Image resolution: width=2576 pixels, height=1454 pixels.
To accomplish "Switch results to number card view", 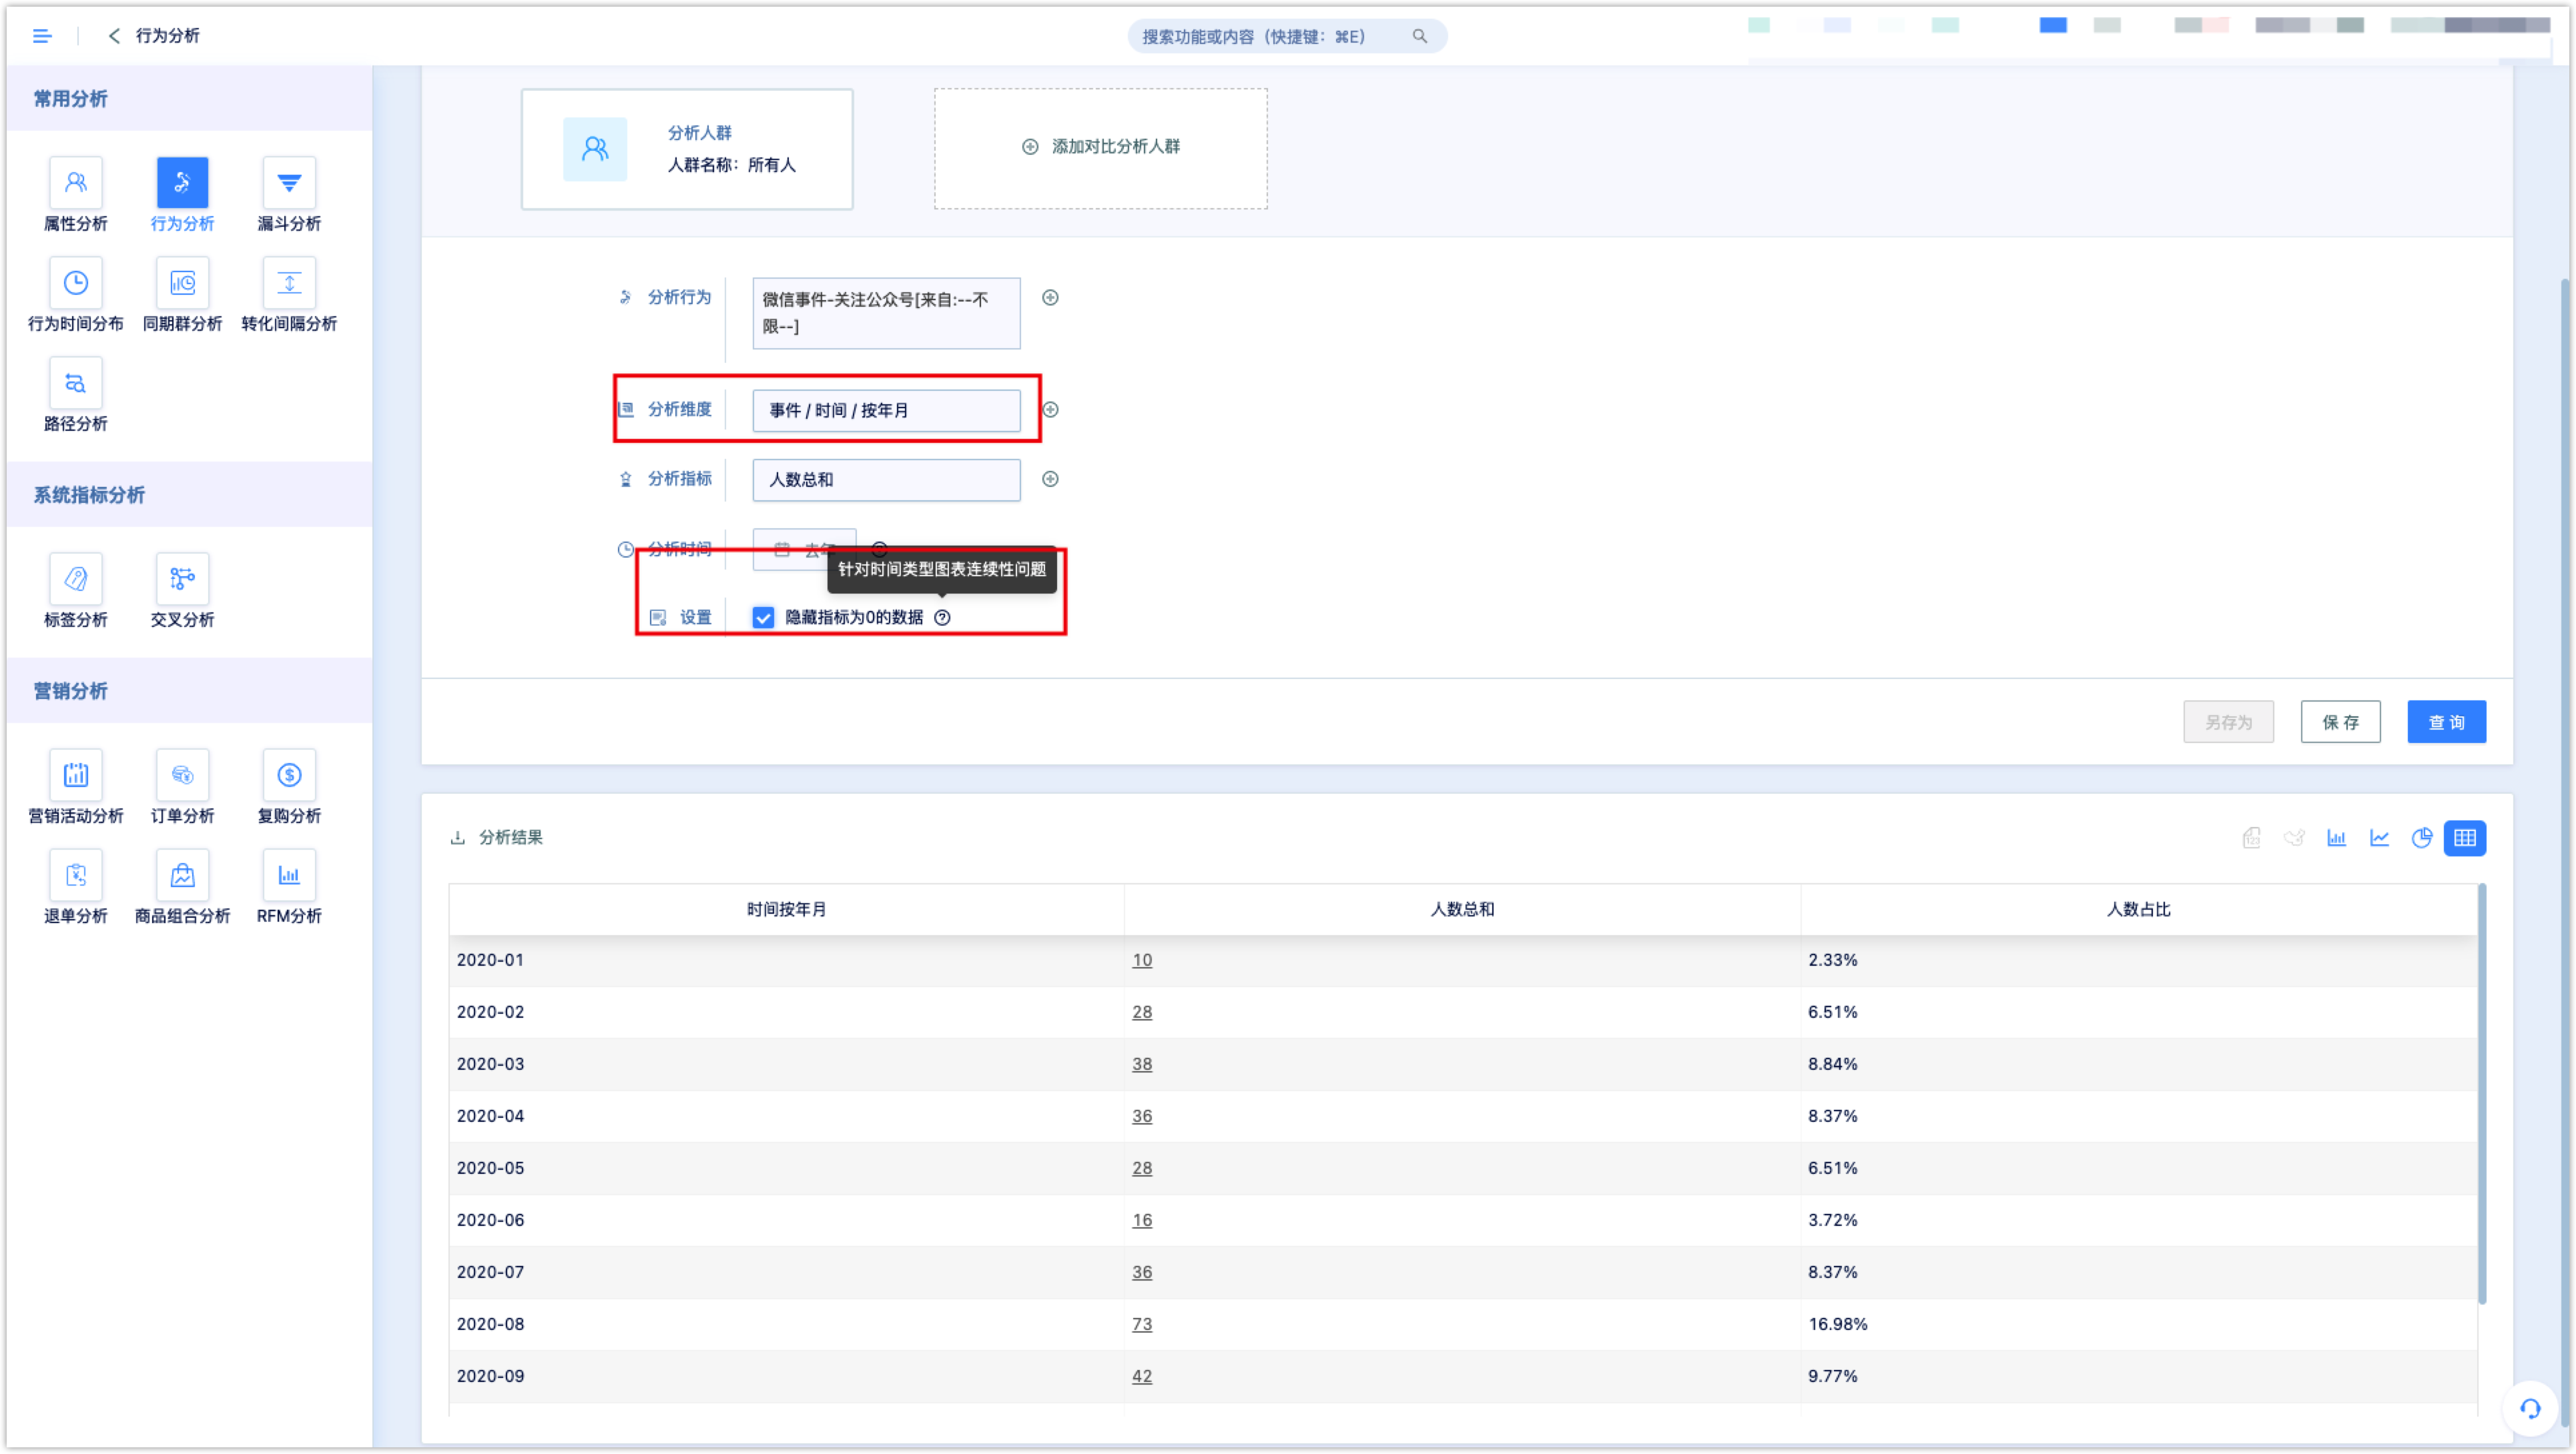I will 2251,838.
